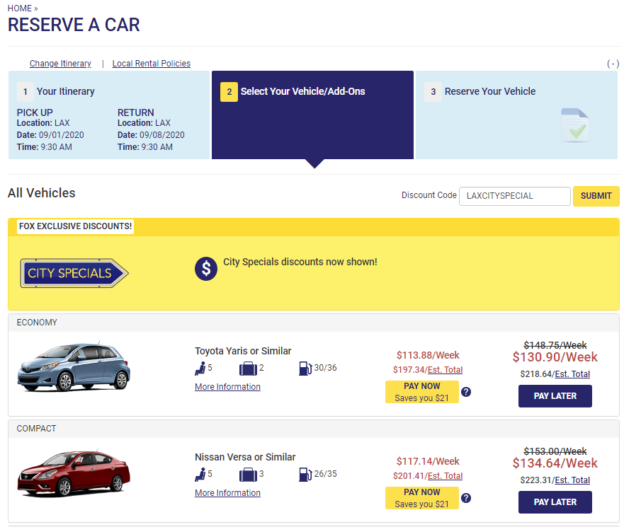This screenshot has width=624, height=527.
Task: Open Change Itinerary
Action: point(60,64)
